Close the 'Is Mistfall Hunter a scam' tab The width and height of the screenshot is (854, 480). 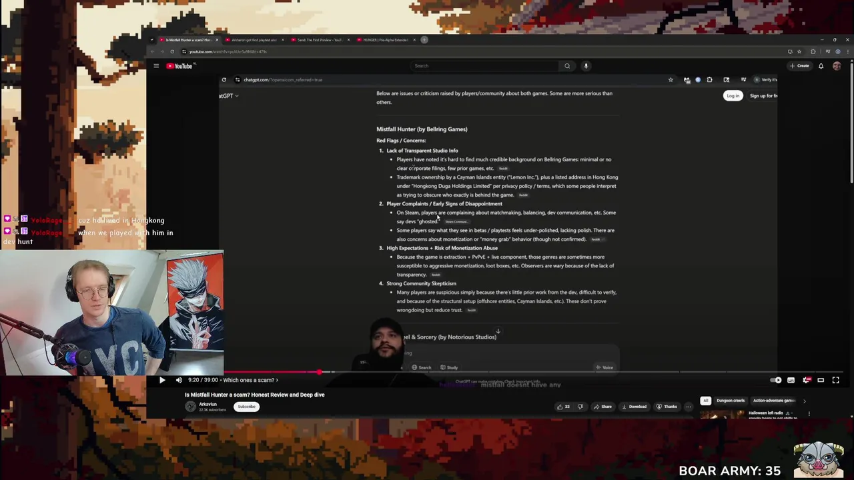pyautogui.click(x=217, y=40)
